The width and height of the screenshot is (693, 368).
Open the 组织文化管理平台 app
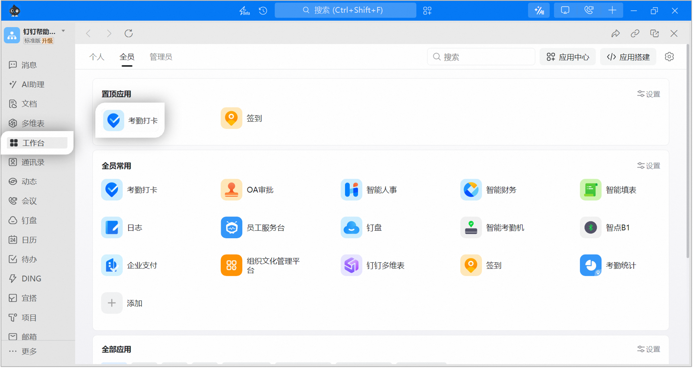tap(260, 266)
